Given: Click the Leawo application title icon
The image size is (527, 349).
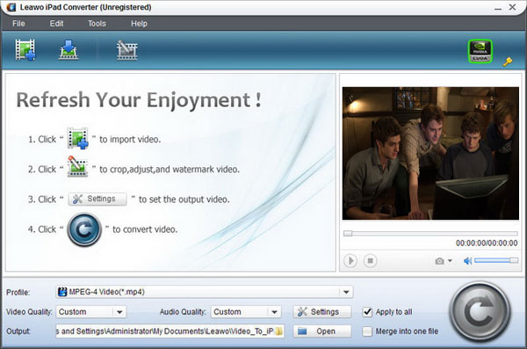Looking at the screenshot, I should pos(11,7).
